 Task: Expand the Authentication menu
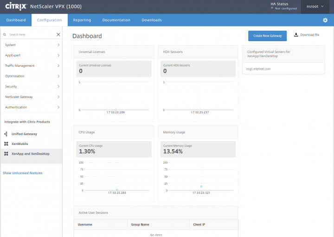pos(31,107)
